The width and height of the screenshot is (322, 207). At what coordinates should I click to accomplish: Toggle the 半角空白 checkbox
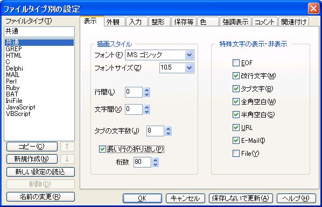(236, 115)
